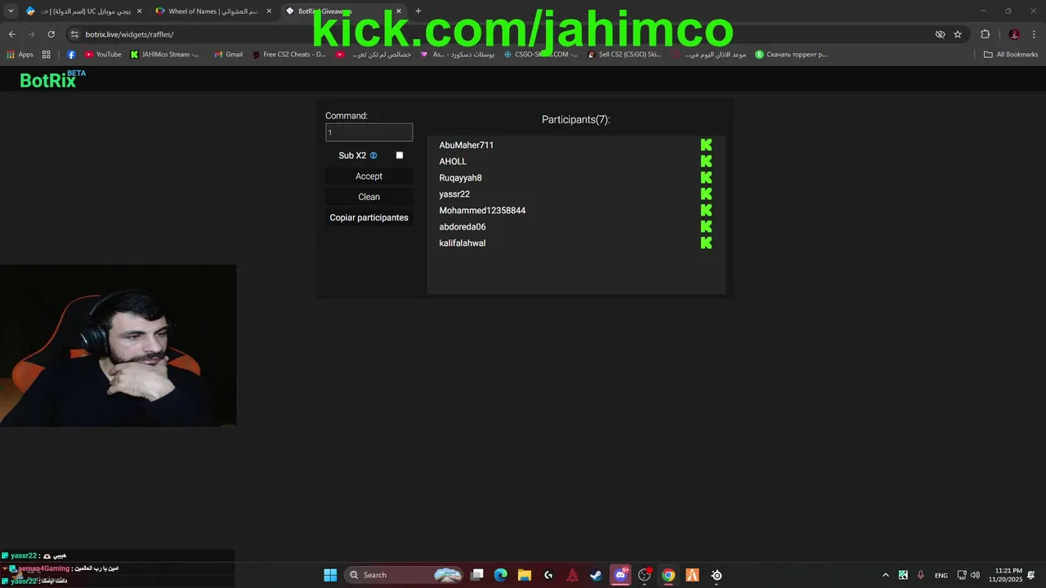Open Steam from the taskbar
1046x588 pixels.
click(597, 575)
